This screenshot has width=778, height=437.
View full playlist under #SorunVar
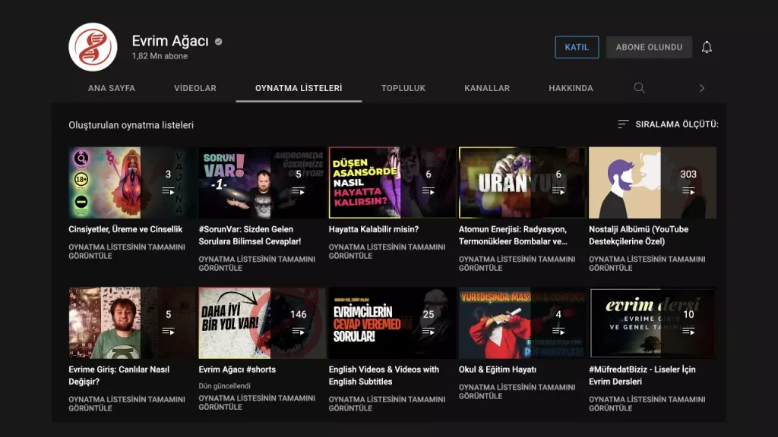(257, 263)
